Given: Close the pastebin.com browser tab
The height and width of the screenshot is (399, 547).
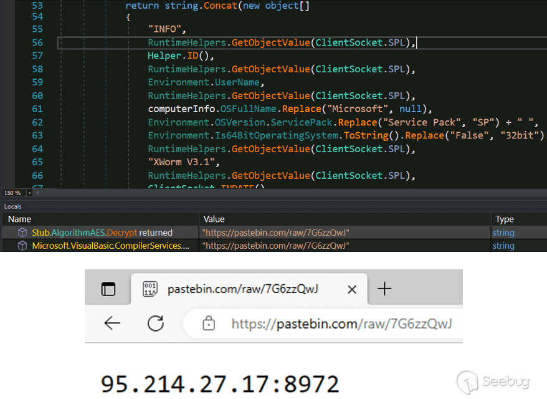Looking at the screenshot, I should tap(352, 289).
